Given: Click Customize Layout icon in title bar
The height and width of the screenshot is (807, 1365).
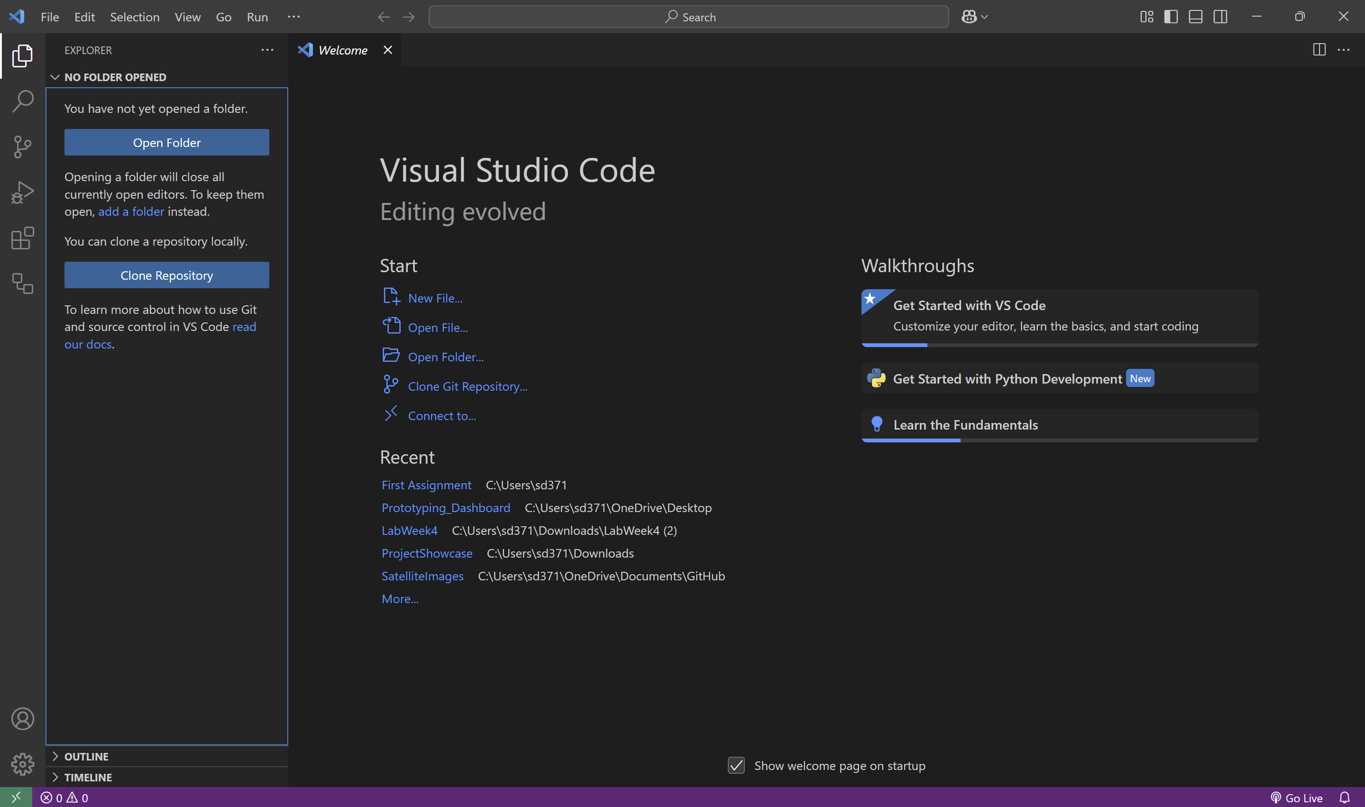Looking at the screenshot, I should [x=1147, y=17].
